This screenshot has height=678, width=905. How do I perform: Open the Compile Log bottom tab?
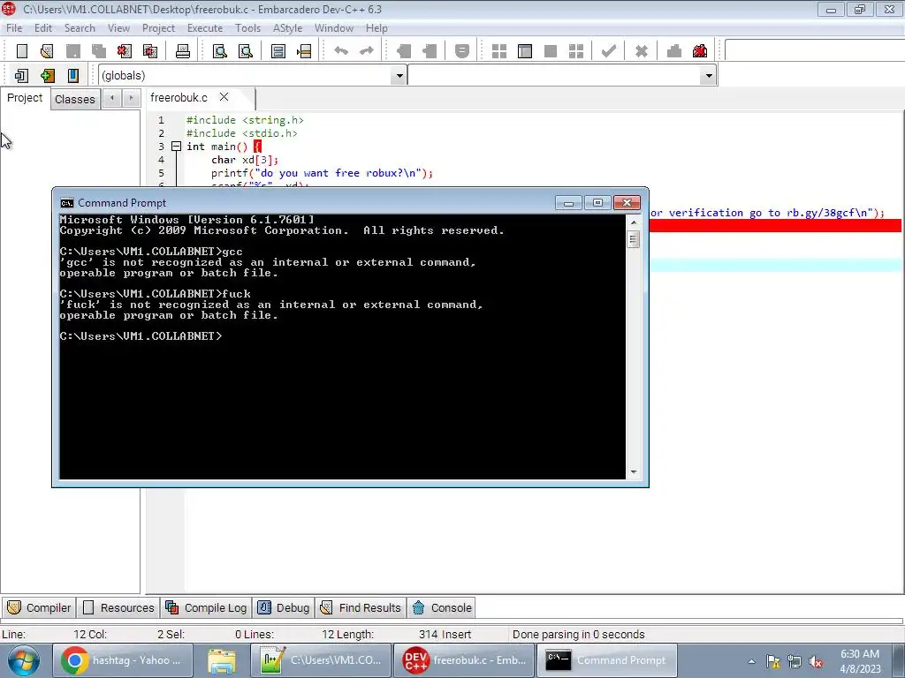pos(206,607)
